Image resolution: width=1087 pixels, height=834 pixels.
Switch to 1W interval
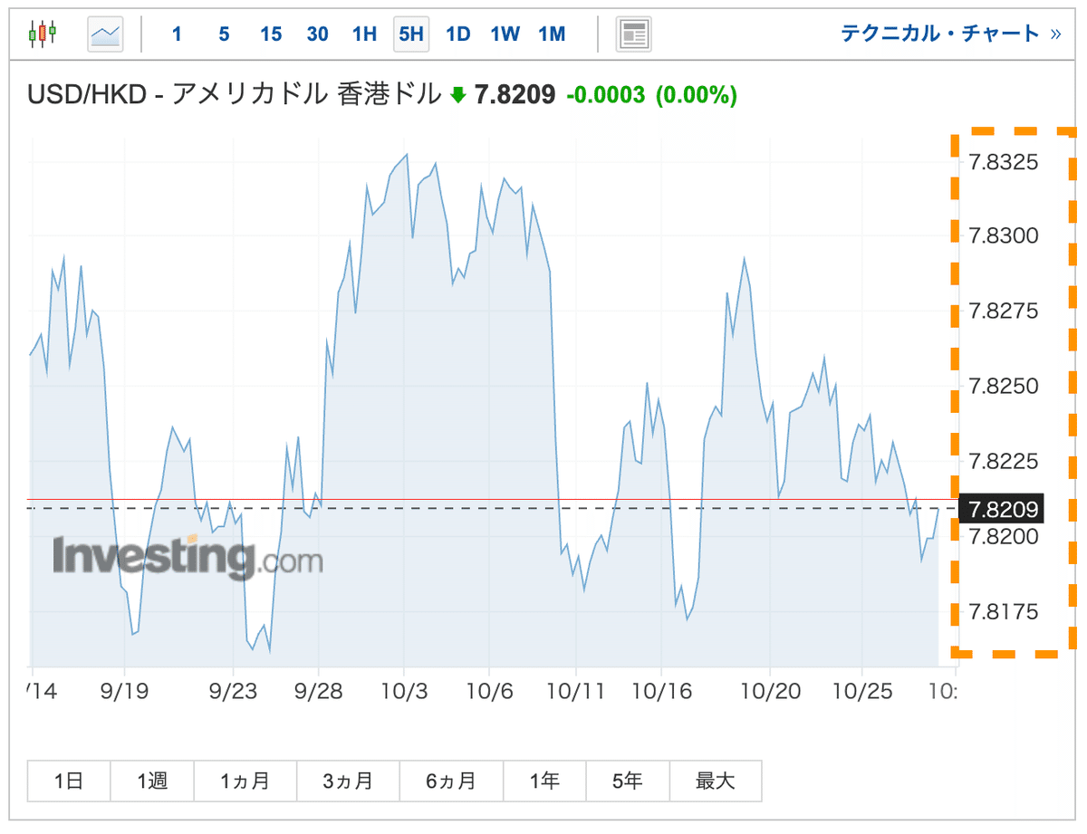coord(505,34)
